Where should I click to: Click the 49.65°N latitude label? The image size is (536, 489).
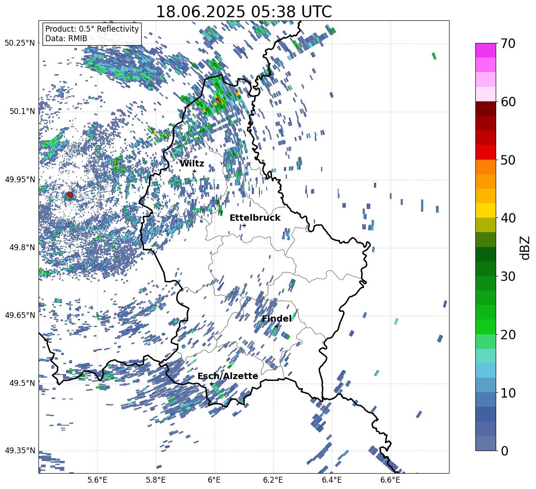[x=20, y=315]
